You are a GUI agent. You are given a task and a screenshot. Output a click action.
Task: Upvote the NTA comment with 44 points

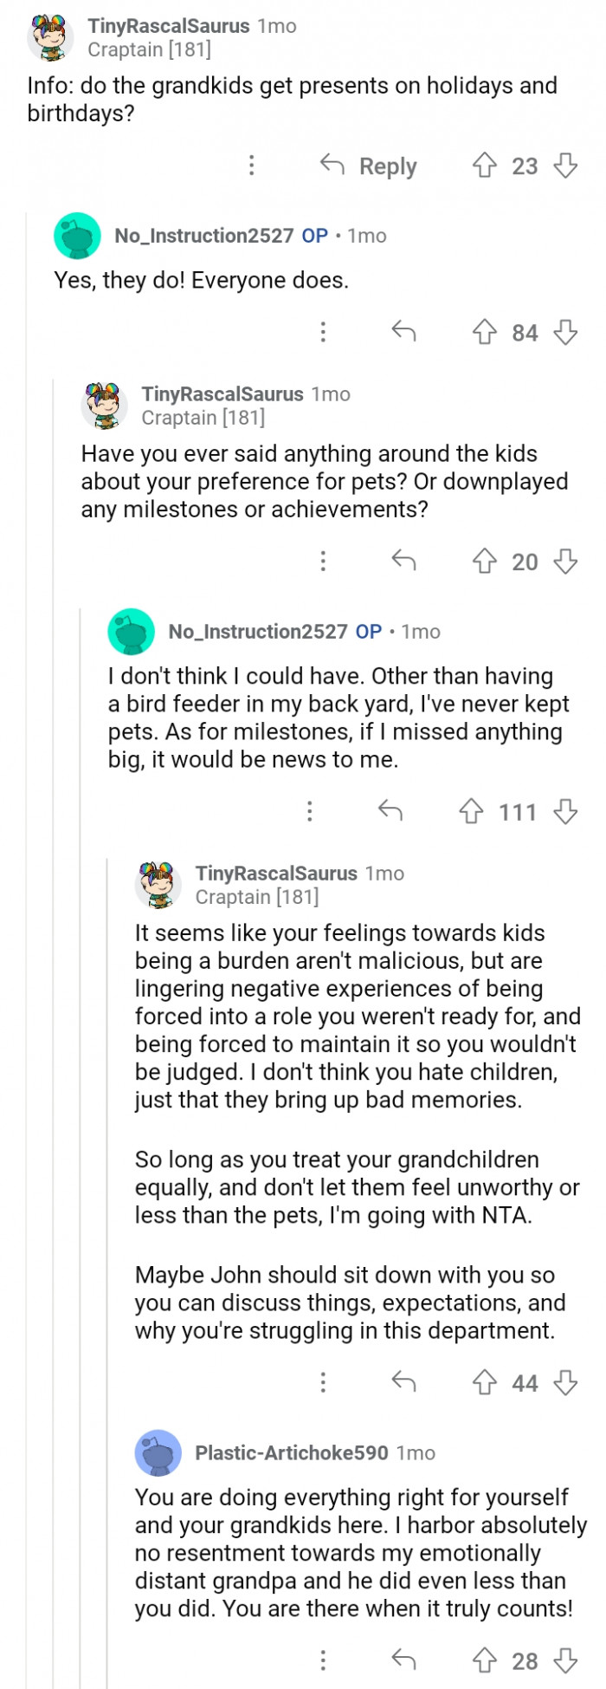coord(484,1382)
